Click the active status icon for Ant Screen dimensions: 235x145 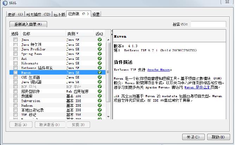100,58
